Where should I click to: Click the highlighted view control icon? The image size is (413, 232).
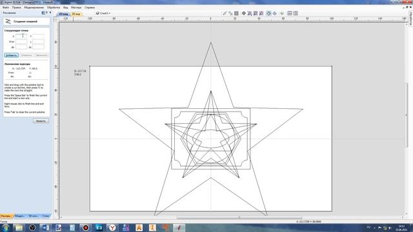point(268,13)
